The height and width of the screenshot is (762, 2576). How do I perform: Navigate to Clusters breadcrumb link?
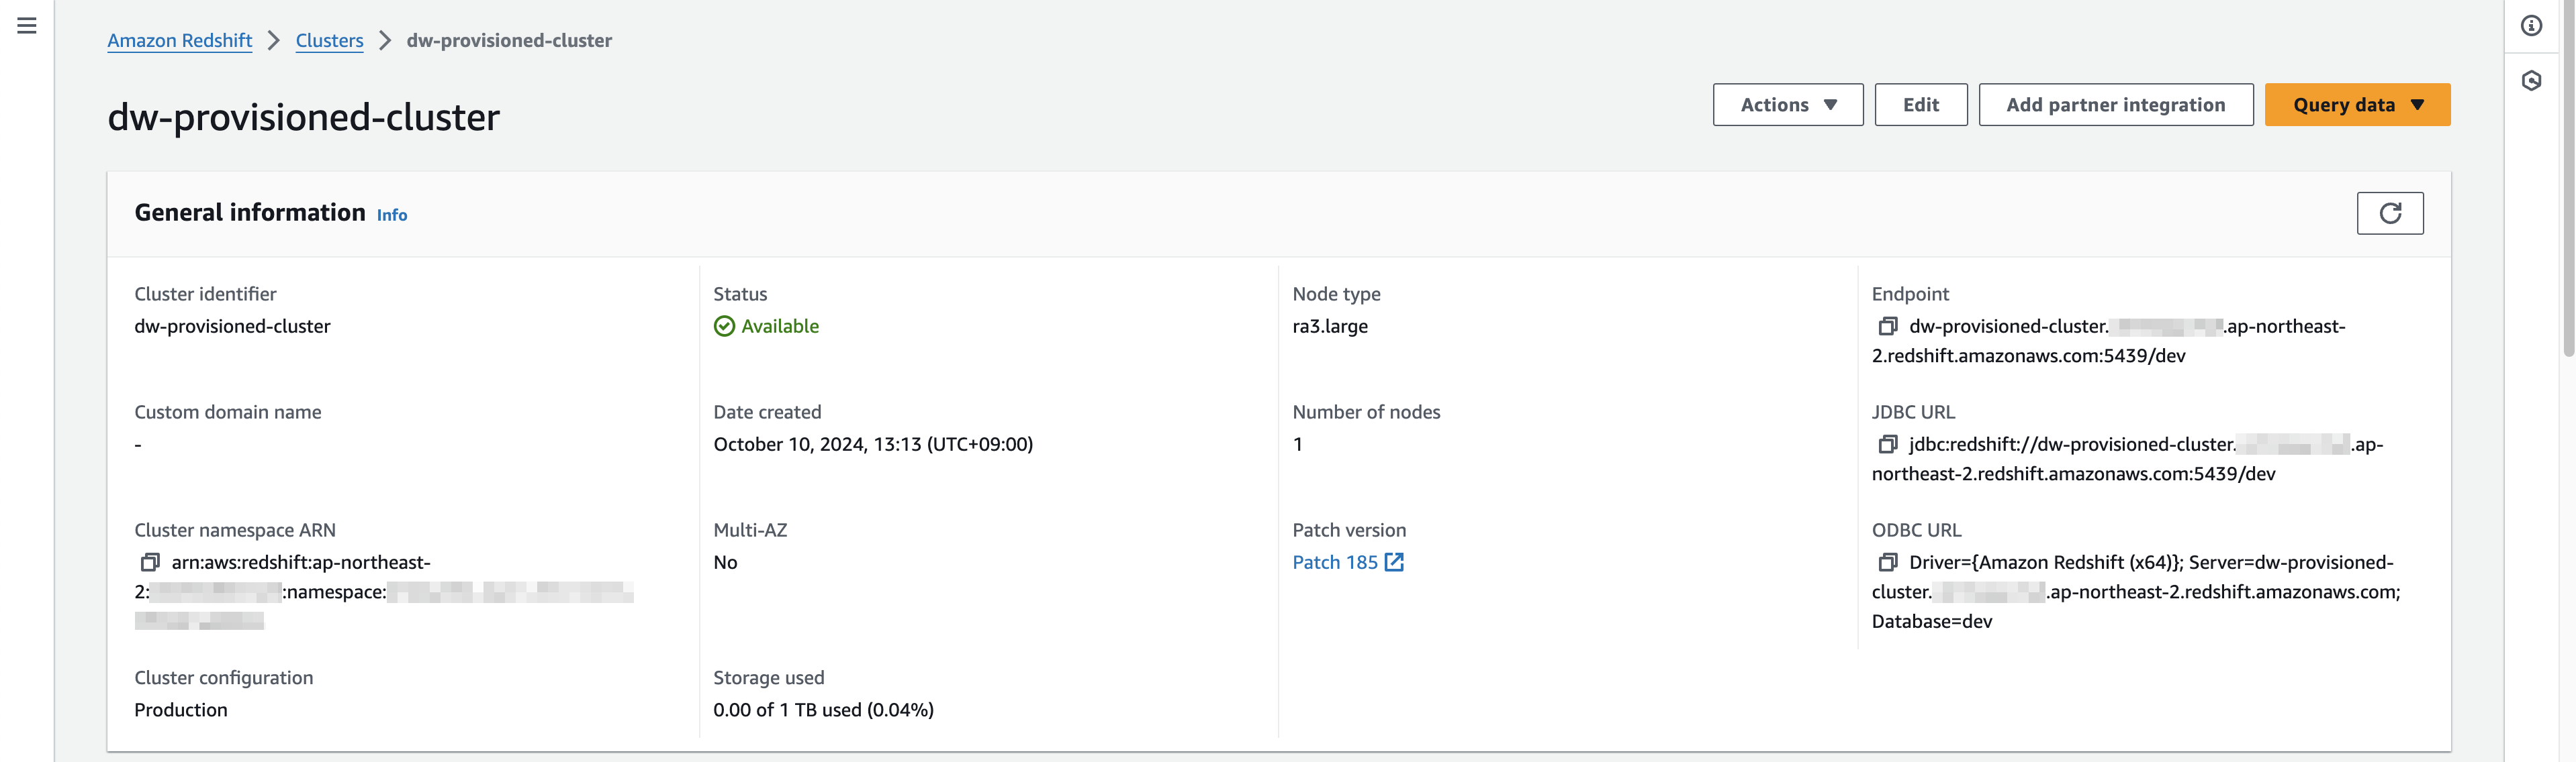[x=329, y=41]
